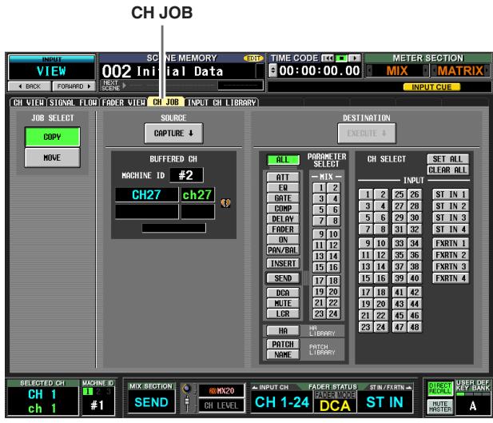Click the INPUT VIEW function display
Viewport: 493px width, 423px height.
coord(52,68)
